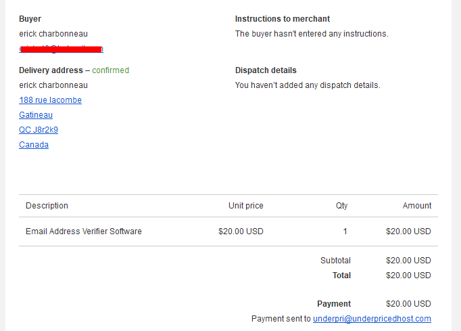Image resolution: width=461 pixels, height=331 pixels.
Task: Click the green confirmed status text
Action: (111, 70)
